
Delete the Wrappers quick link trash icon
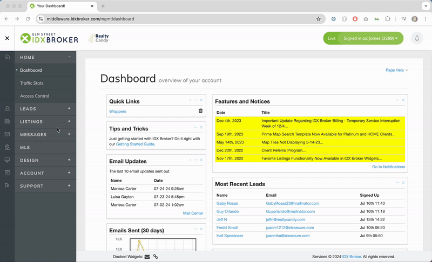coord(200,111)
